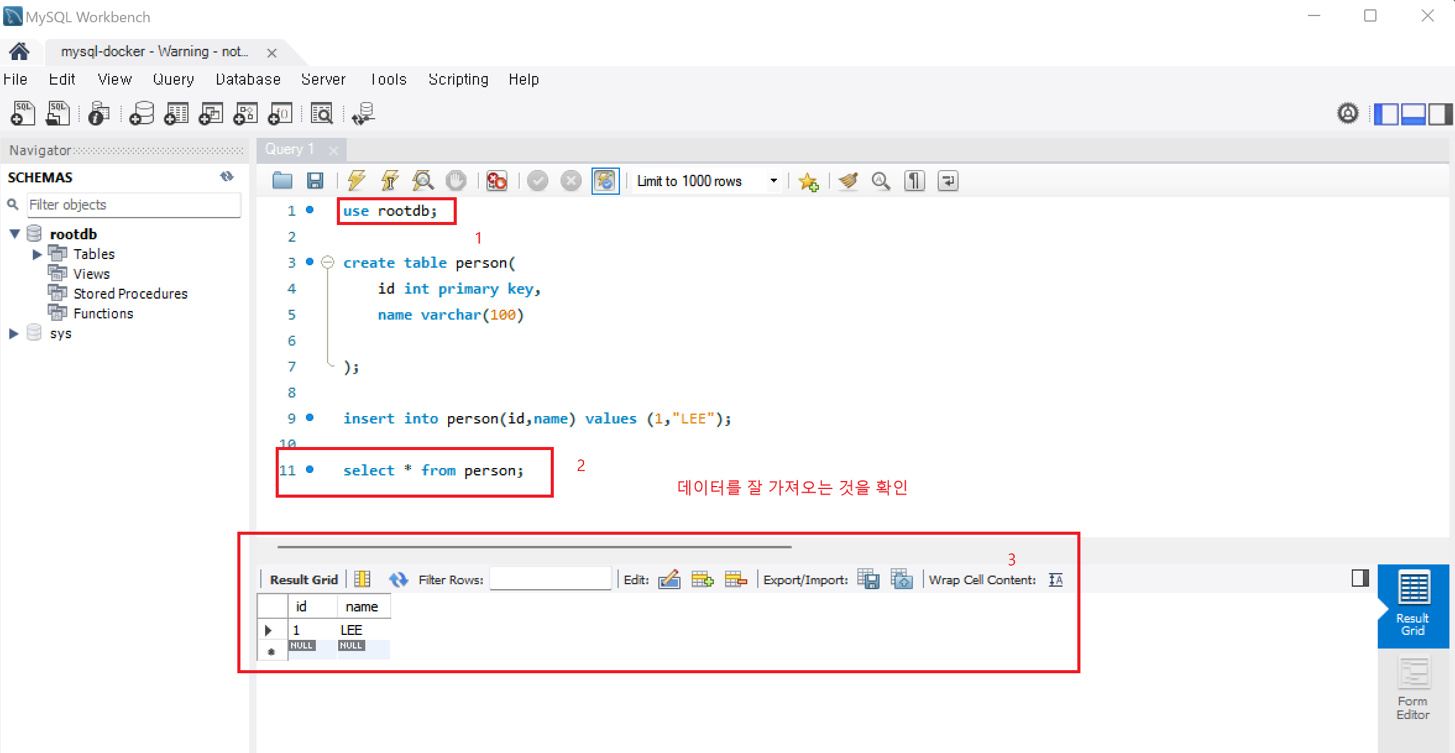Toggle the autocommit mode button

point(605,181)
